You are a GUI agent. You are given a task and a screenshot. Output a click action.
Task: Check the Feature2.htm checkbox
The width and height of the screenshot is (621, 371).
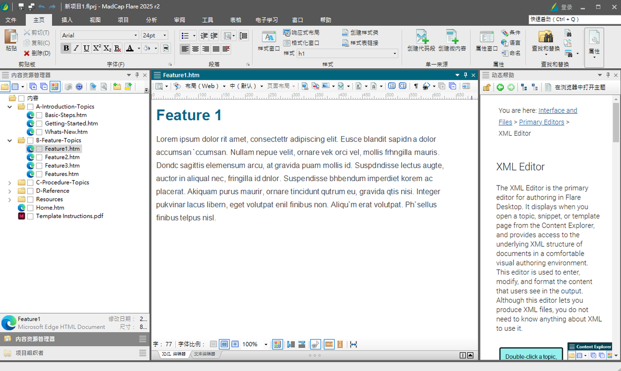(39, 157)
